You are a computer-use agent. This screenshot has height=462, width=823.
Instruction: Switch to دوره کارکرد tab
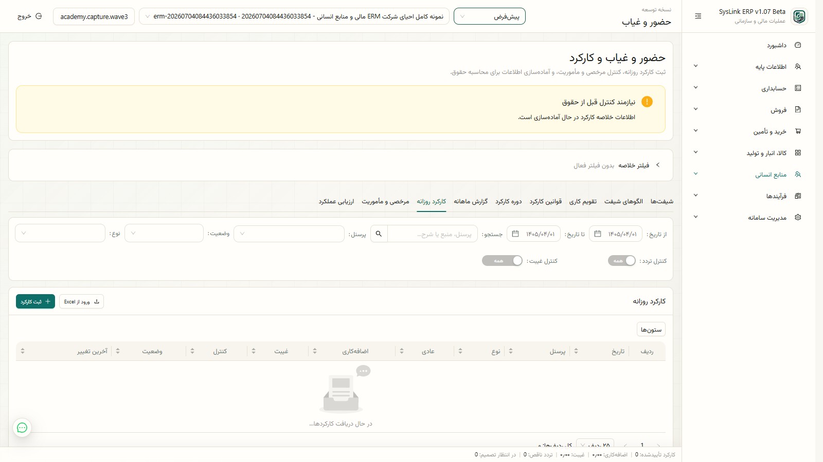coord(509,201)
